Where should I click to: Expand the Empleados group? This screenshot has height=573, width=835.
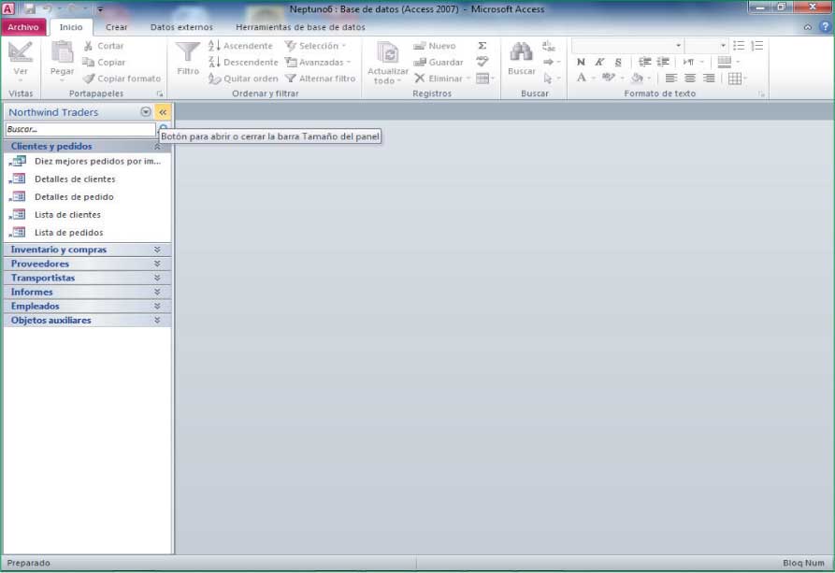87,307
